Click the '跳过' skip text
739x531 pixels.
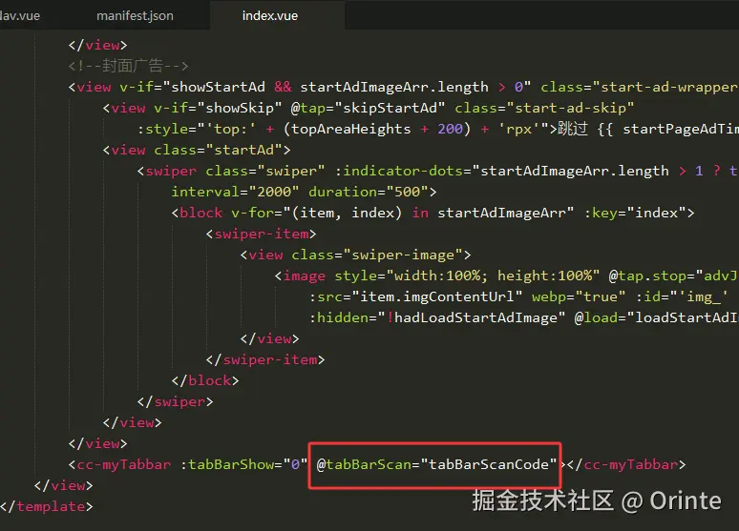(x=573, y=129)
